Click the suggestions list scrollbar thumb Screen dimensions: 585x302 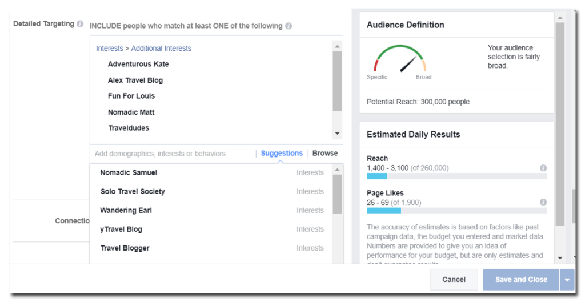pyautogui.click(x=337, y=194)
